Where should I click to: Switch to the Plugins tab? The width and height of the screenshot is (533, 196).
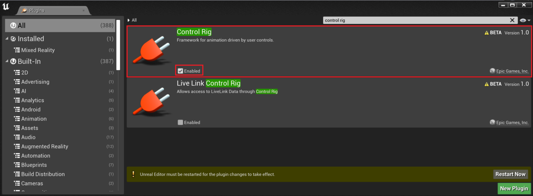click(52, 10)
